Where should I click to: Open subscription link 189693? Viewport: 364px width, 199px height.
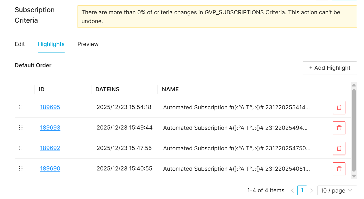pyautogui.click(x=50, y=128)
